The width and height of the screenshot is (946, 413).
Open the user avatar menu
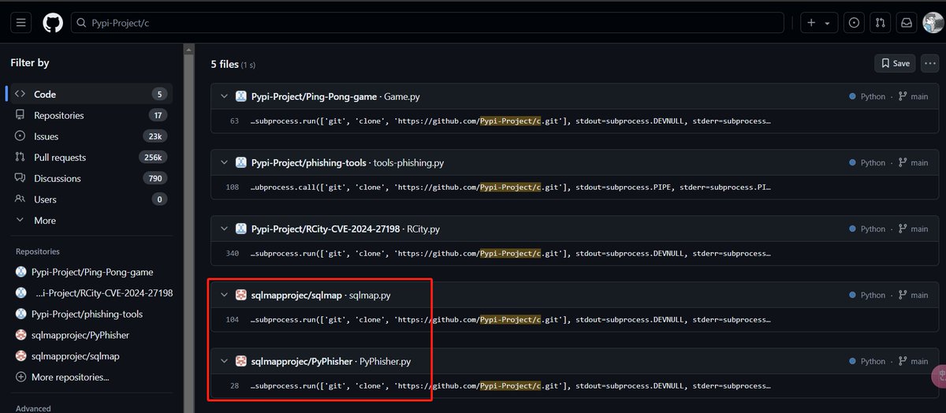click(933, 23)
